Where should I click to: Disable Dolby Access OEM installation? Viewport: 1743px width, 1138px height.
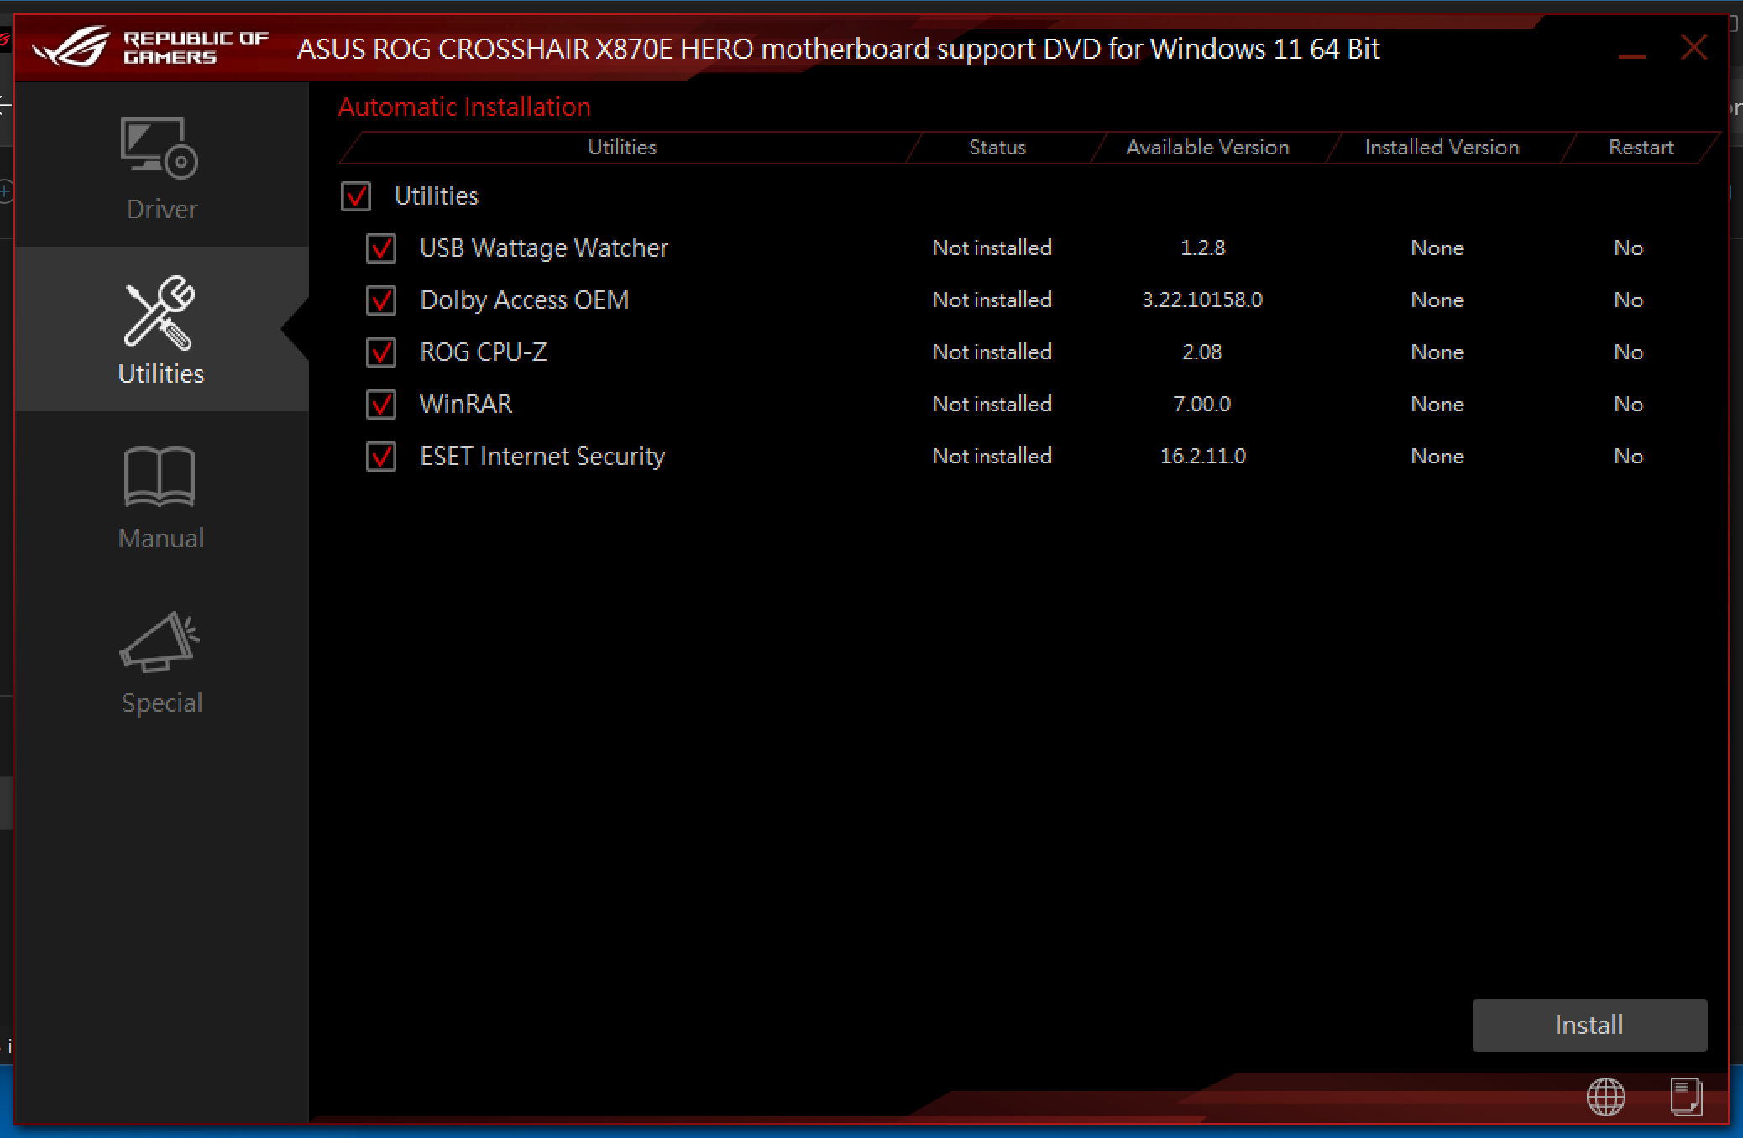click(x=380, y=300)
